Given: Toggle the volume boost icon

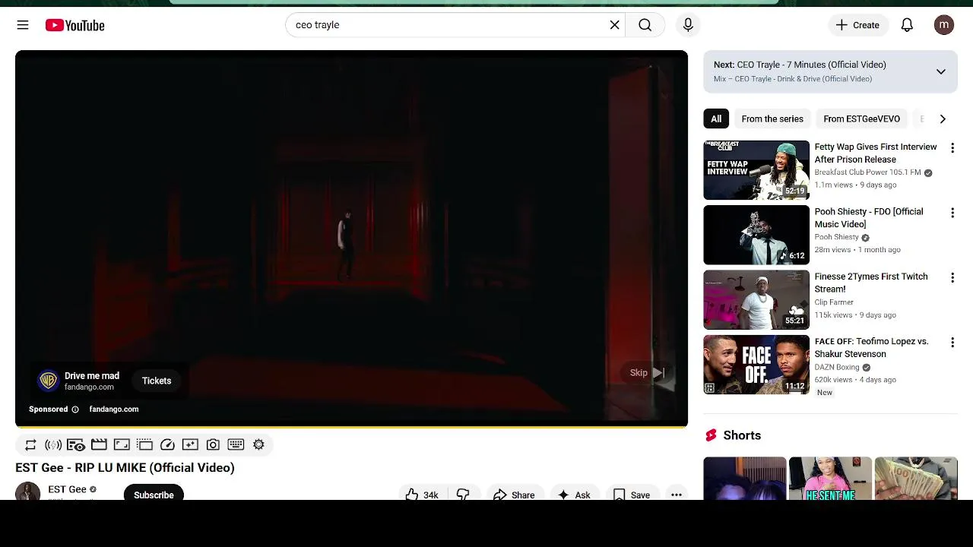Looking at the screenshot, I should [53, 444].
